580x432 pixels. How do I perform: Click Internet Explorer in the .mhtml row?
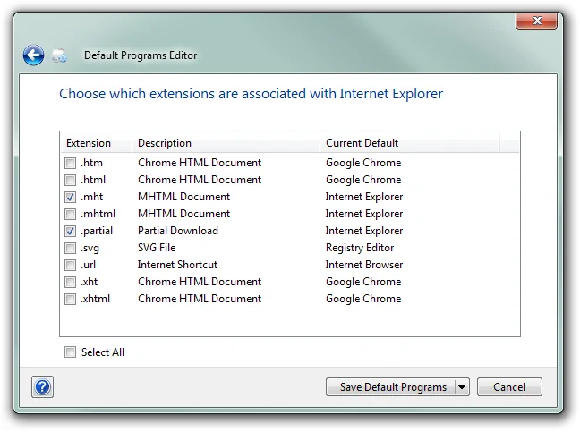pyautogui.click(x=364, y=214)
